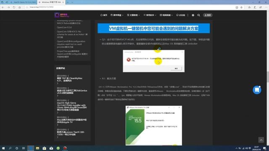Go to the 首页 home menu item
The height and width of the screenshot is (151, 269).
104,15
